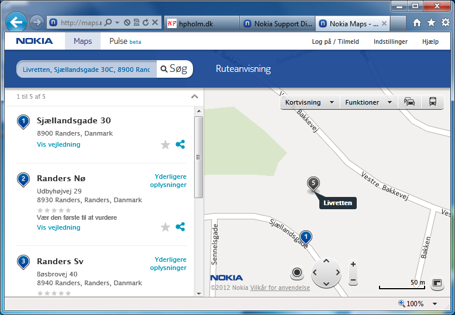The height and width of the screenshot is (315, 455).
Task: Select result pin 3 Randers Sv
Action: tap(23, 262)
